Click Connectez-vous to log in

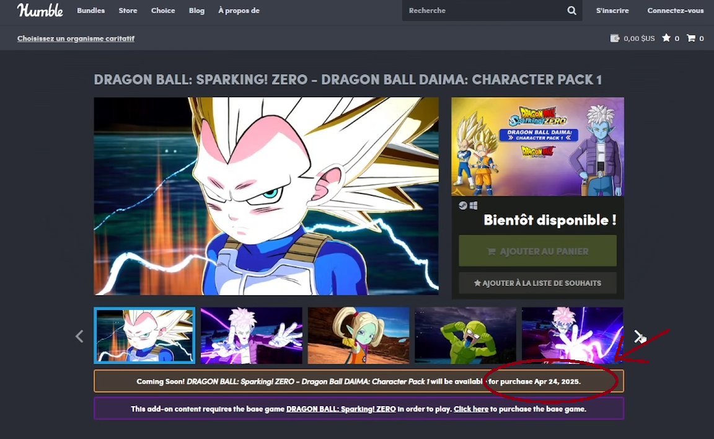(x=676, y=11)
